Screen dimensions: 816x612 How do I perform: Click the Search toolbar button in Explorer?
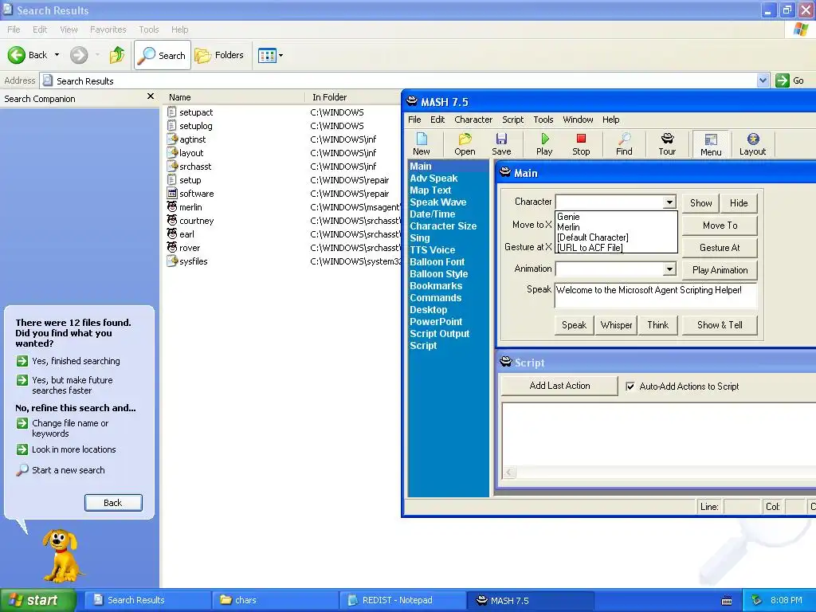pyautogui.click(x=163, y=55)
